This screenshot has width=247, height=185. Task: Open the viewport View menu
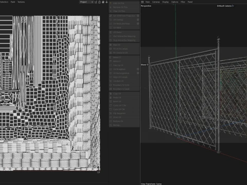[148, 2]
